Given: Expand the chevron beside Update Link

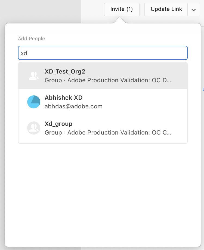Looking at the screenshot, I should pyautogui.click(x=194, y=10).
